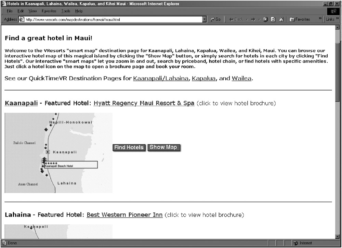Open the File menu
This screenshot has height=248, width=342.
tap(10, 11)
